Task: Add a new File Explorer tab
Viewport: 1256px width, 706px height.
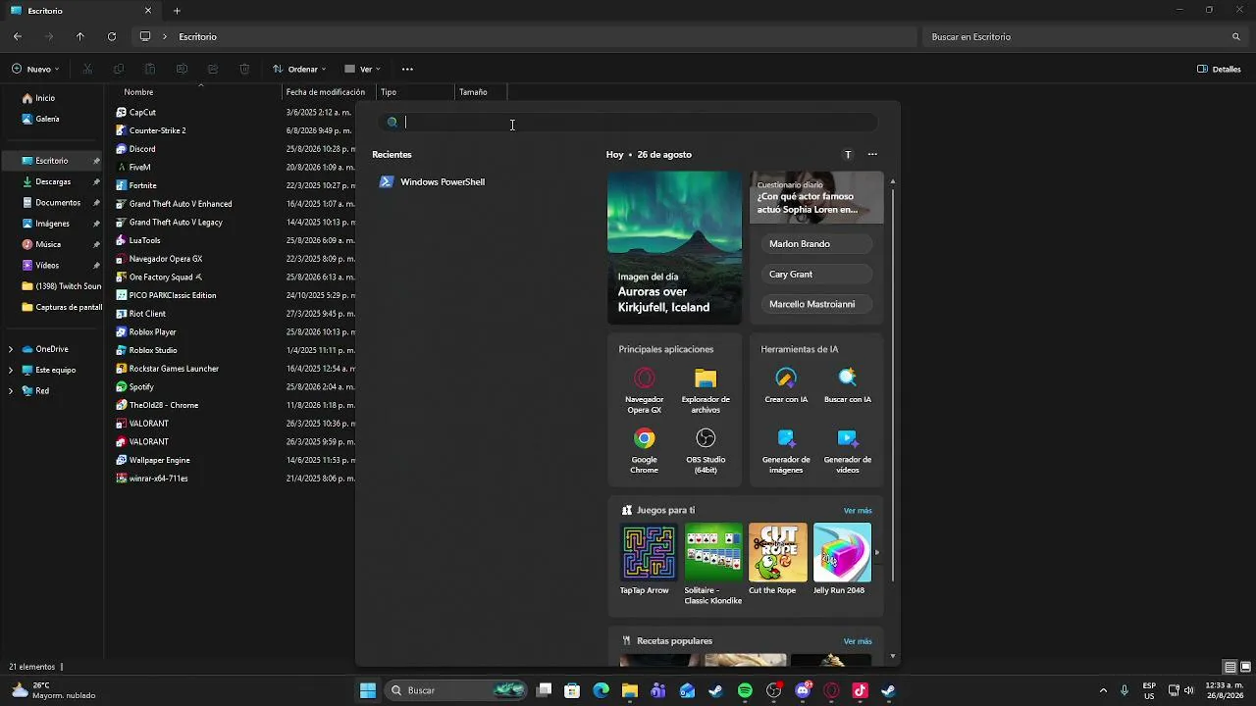Action: point(177,11)
